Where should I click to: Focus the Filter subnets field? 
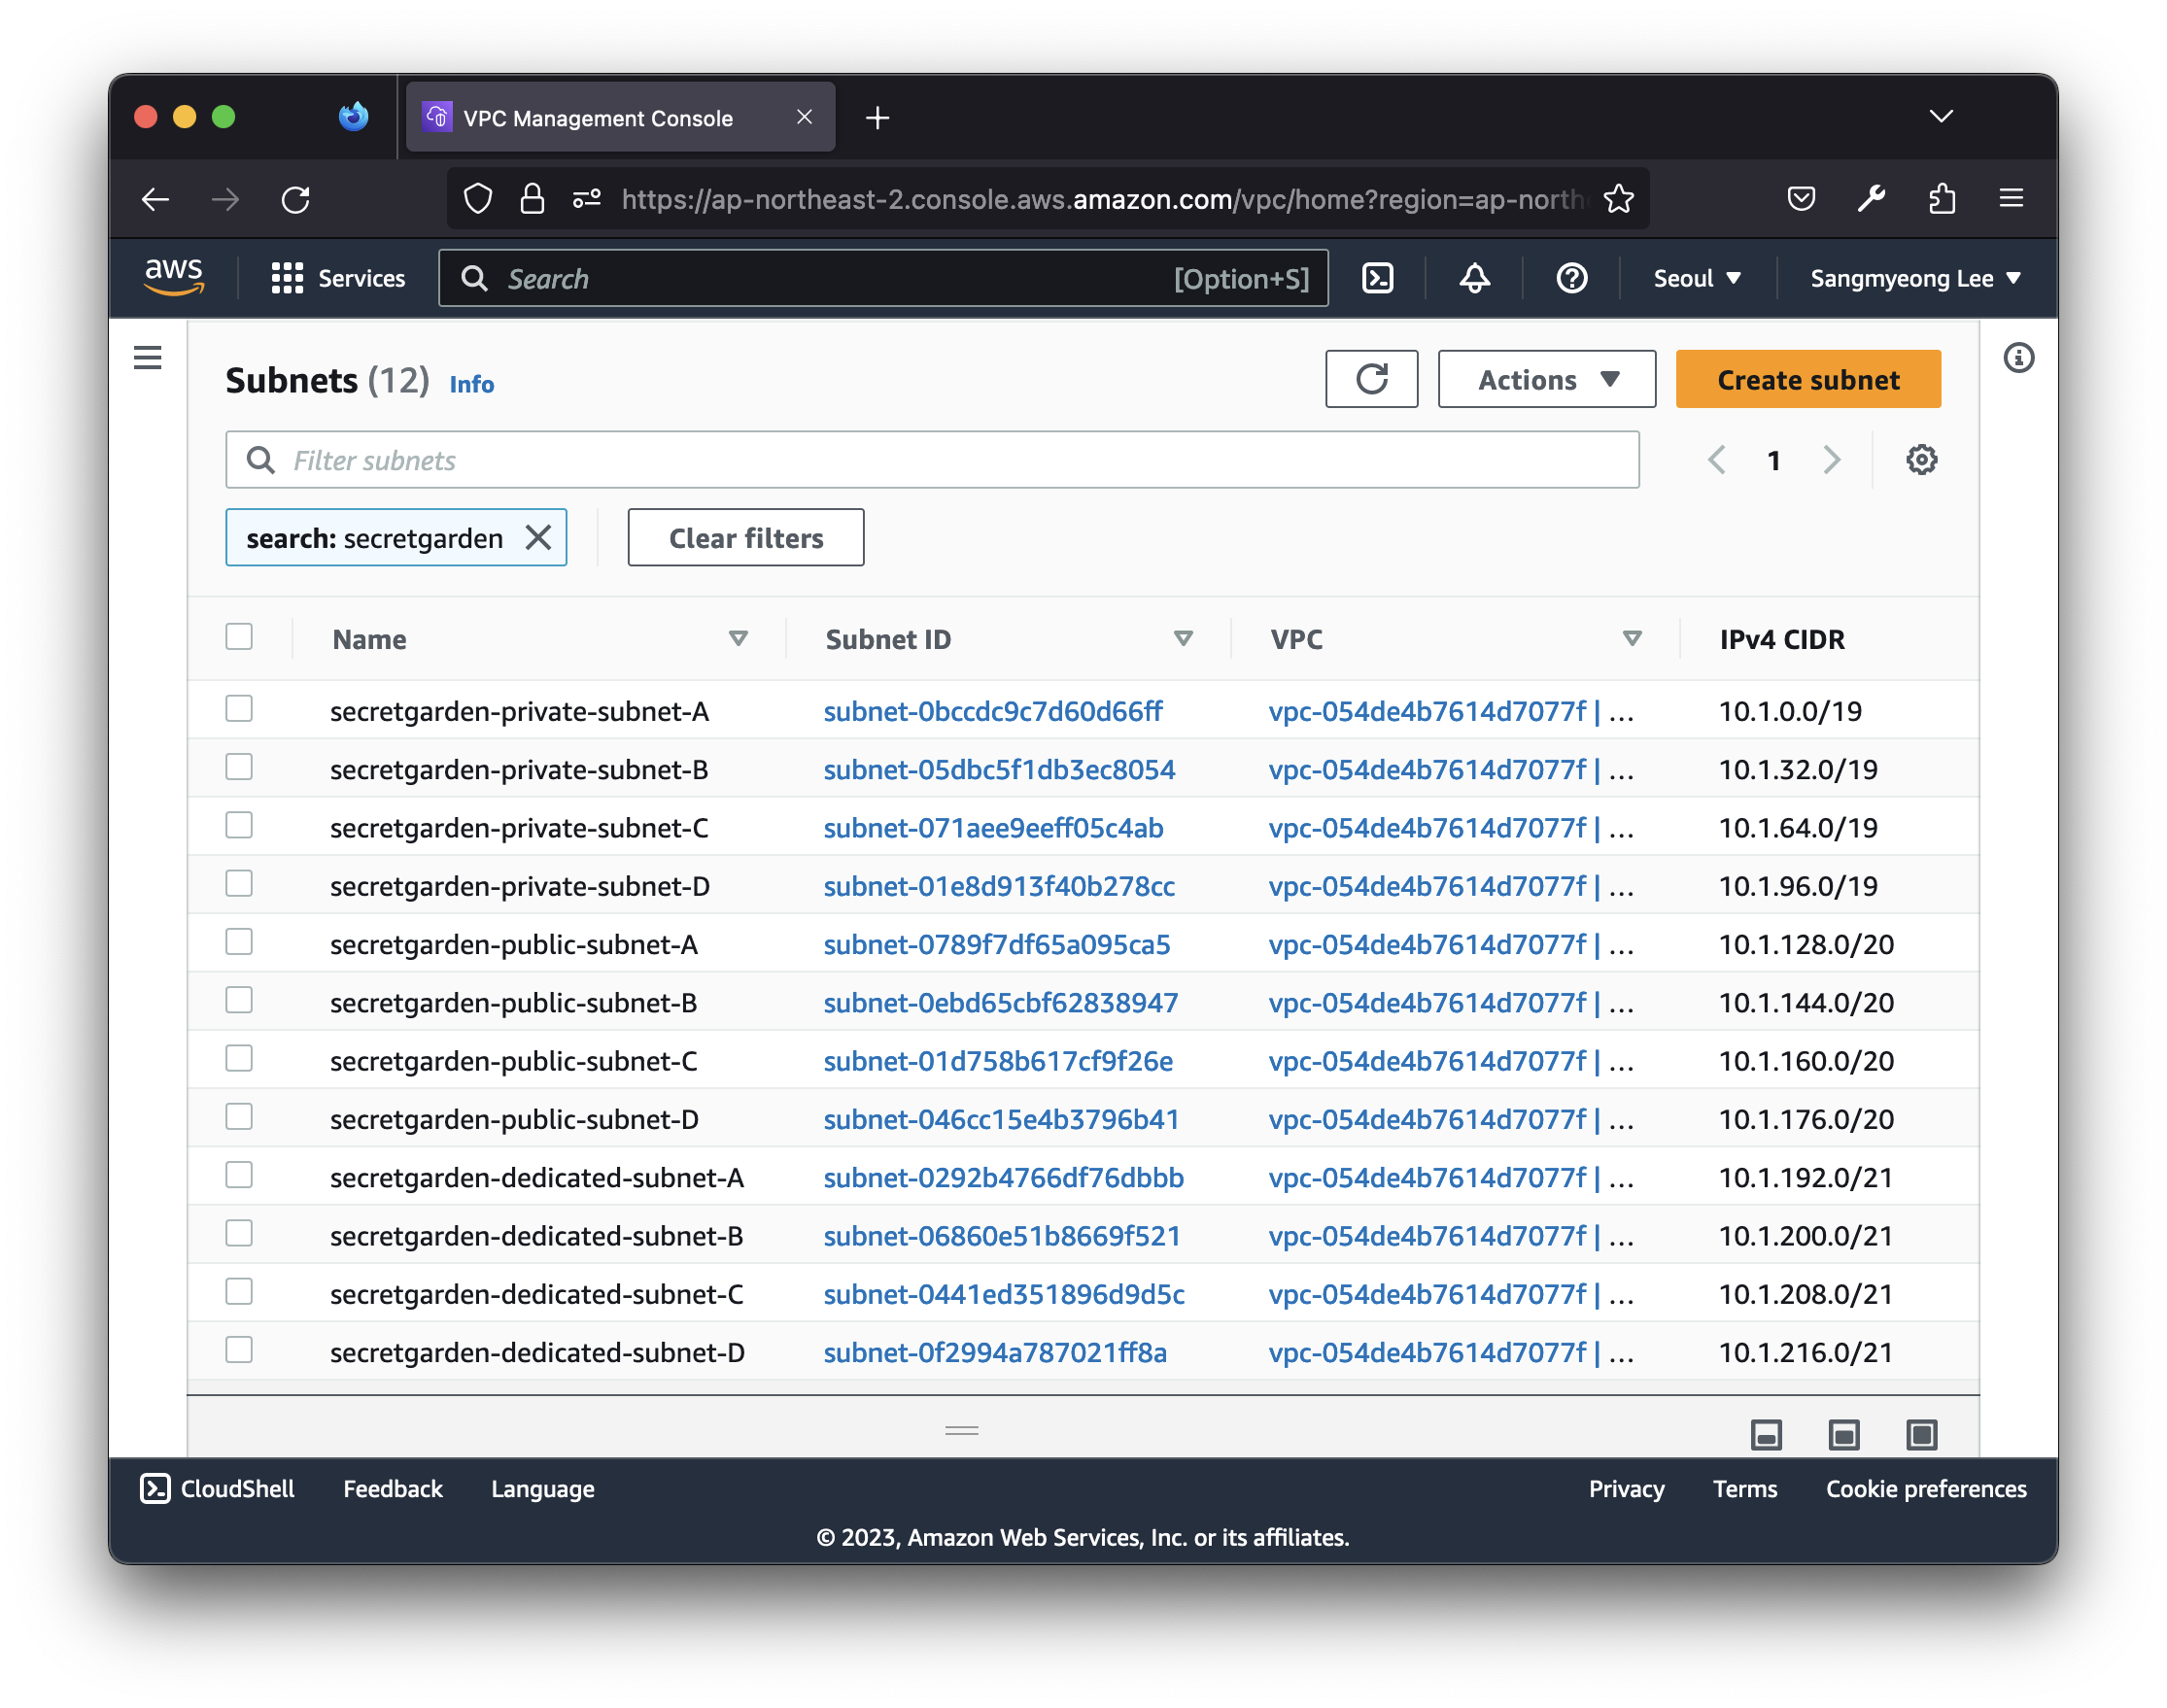(932, 460)
